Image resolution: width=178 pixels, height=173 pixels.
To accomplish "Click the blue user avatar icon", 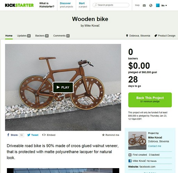I will 158,5.
